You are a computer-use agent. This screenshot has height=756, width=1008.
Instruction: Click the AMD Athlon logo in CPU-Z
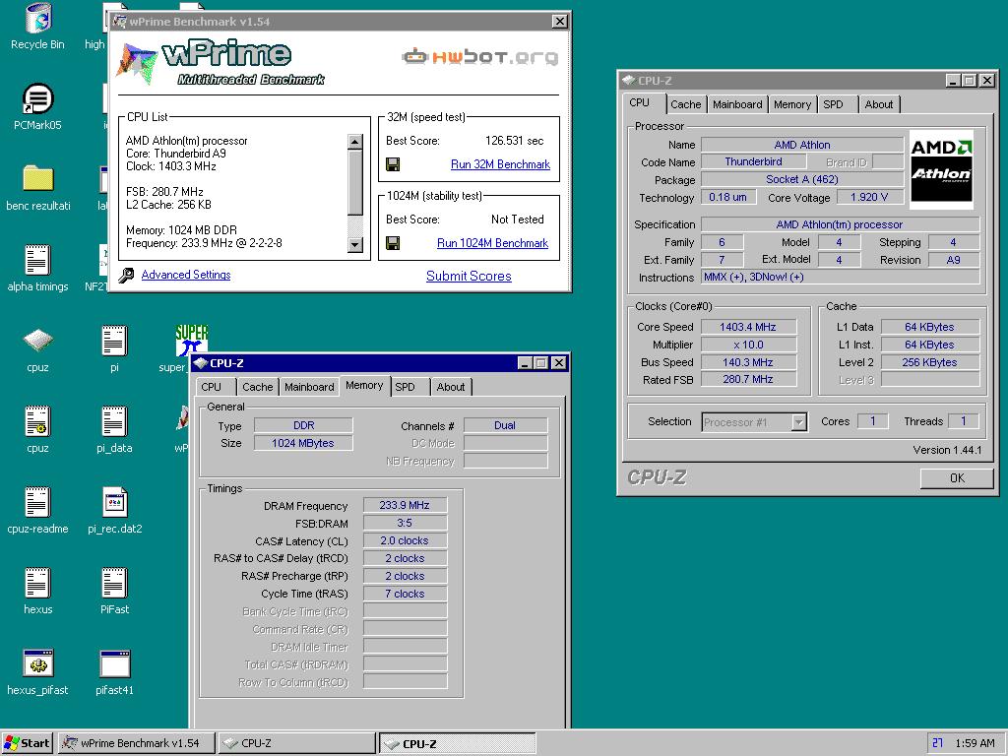click(941, 169)
